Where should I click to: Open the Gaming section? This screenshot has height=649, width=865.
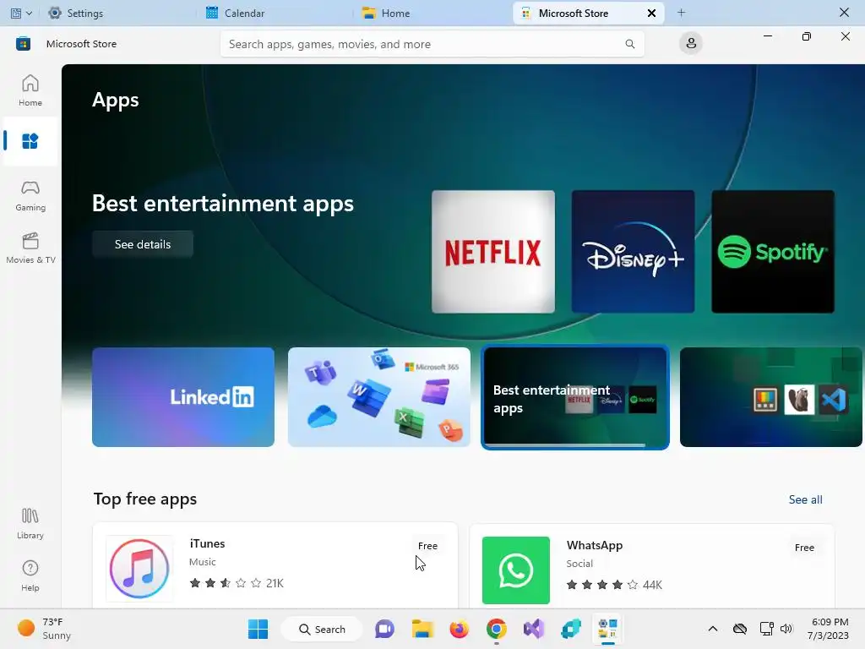30,195
